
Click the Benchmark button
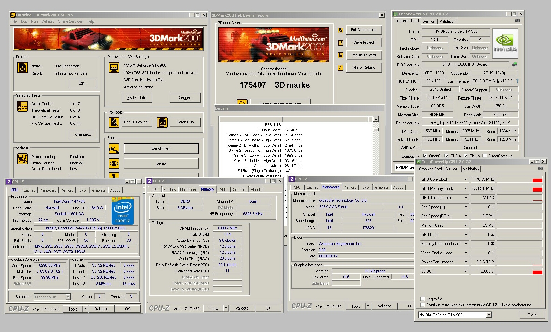click(x=161, y=149)
